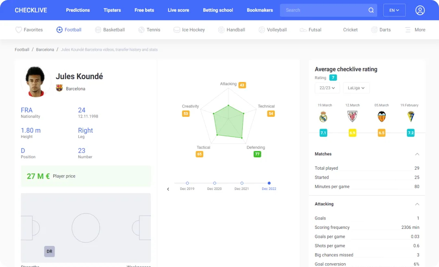Screen dimensions: 439x267
Task: Open the 22/23 season dropdown
Action: tap(327, 88)
